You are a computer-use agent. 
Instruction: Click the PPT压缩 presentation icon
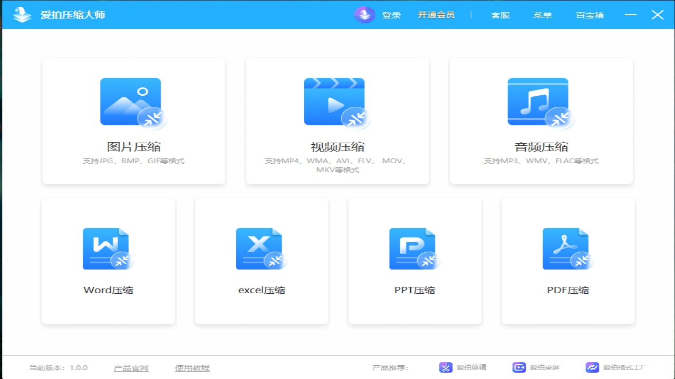point(415,249)
